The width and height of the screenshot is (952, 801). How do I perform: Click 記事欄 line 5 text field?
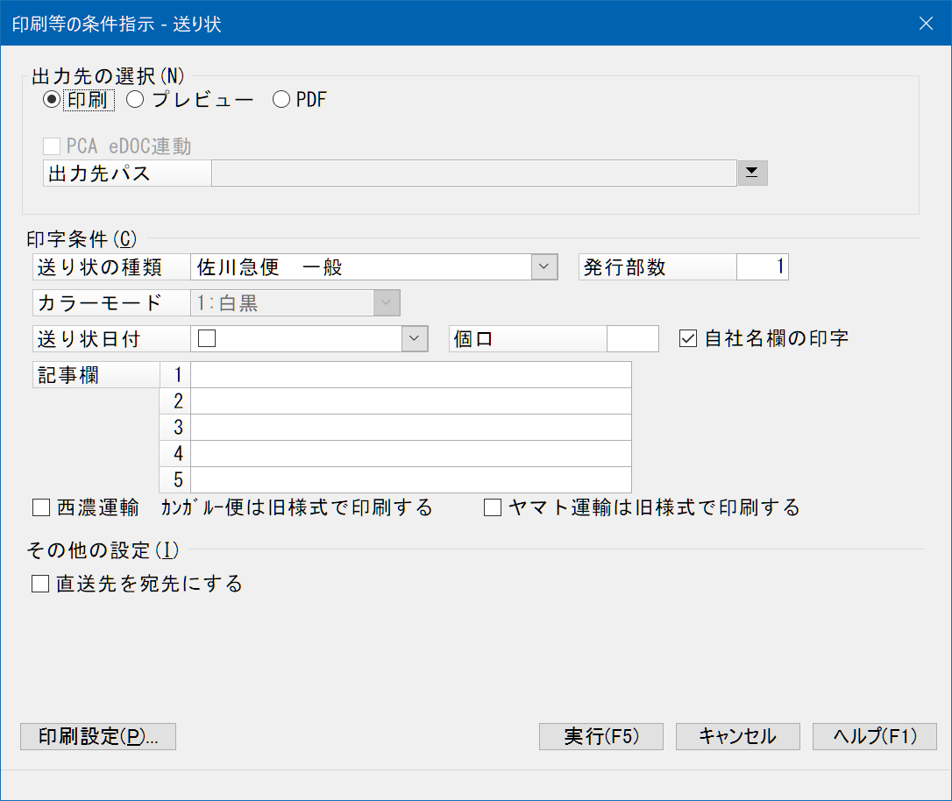(x=410, y=480)
